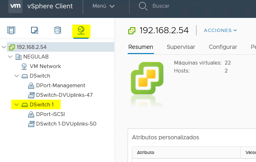Click the vCenter icon next to 192.168.2.54 in tree
The image size is (256, 162).
[12, 47]
